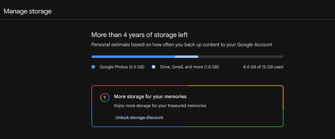Viewport: 335px width, 139px height.
Task: Select the More storage for your memories heading
Action: coord(150,97)
